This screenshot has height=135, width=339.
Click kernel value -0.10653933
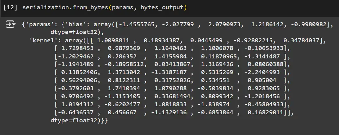264,49
